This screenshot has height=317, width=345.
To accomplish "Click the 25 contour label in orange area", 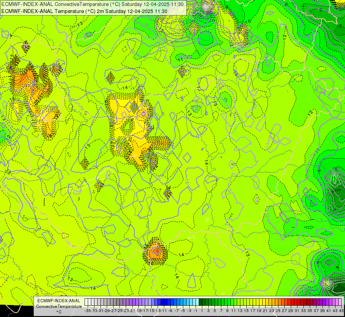I will click(36, 101).
